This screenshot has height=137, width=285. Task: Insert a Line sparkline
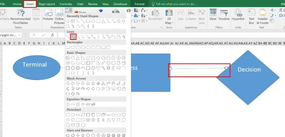tap(181, 15)
